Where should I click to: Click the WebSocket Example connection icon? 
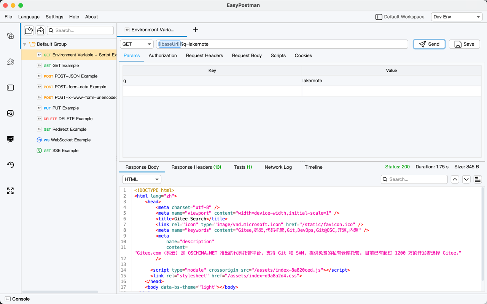coord(39,140)
